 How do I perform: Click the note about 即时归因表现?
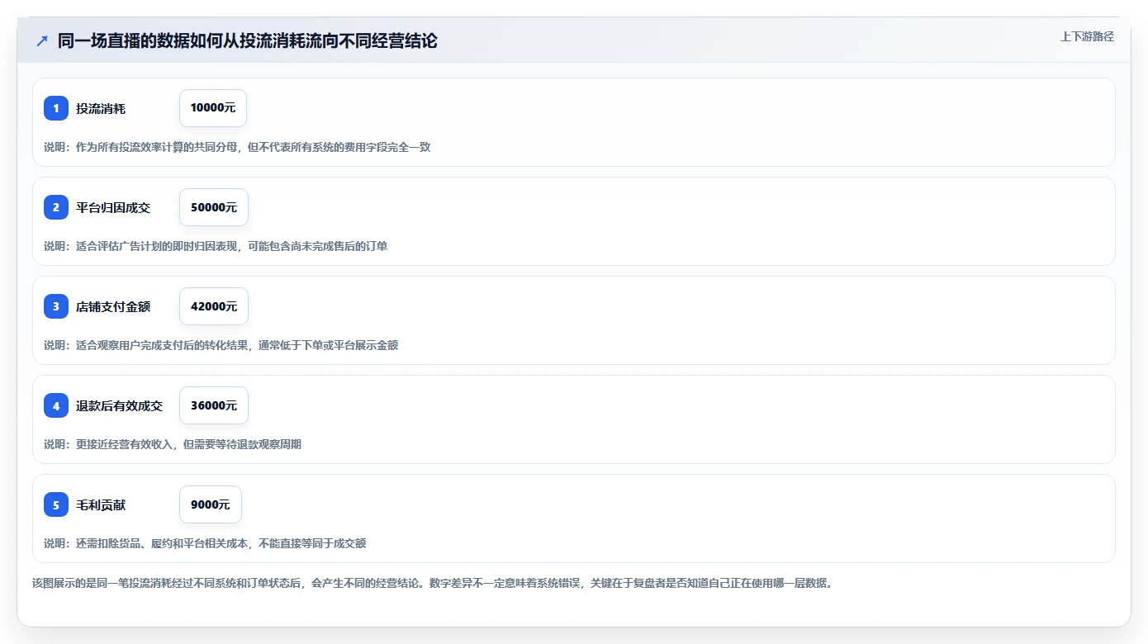pyautogui.click(x=216, y=246)
